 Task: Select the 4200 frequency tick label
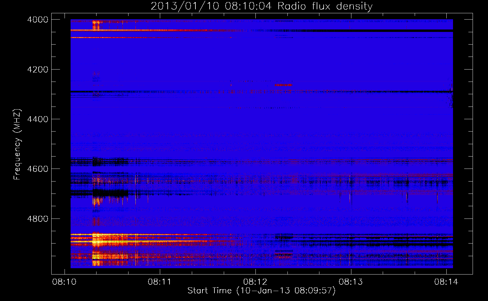(x=38, y=70)
